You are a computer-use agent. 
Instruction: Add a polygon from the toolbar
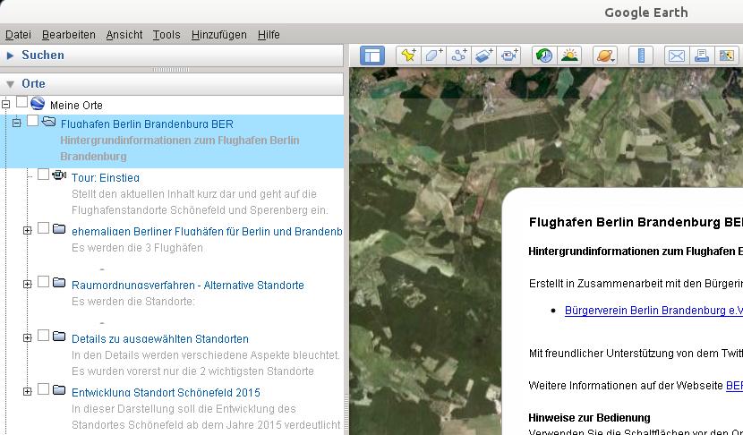coord(433,55)
